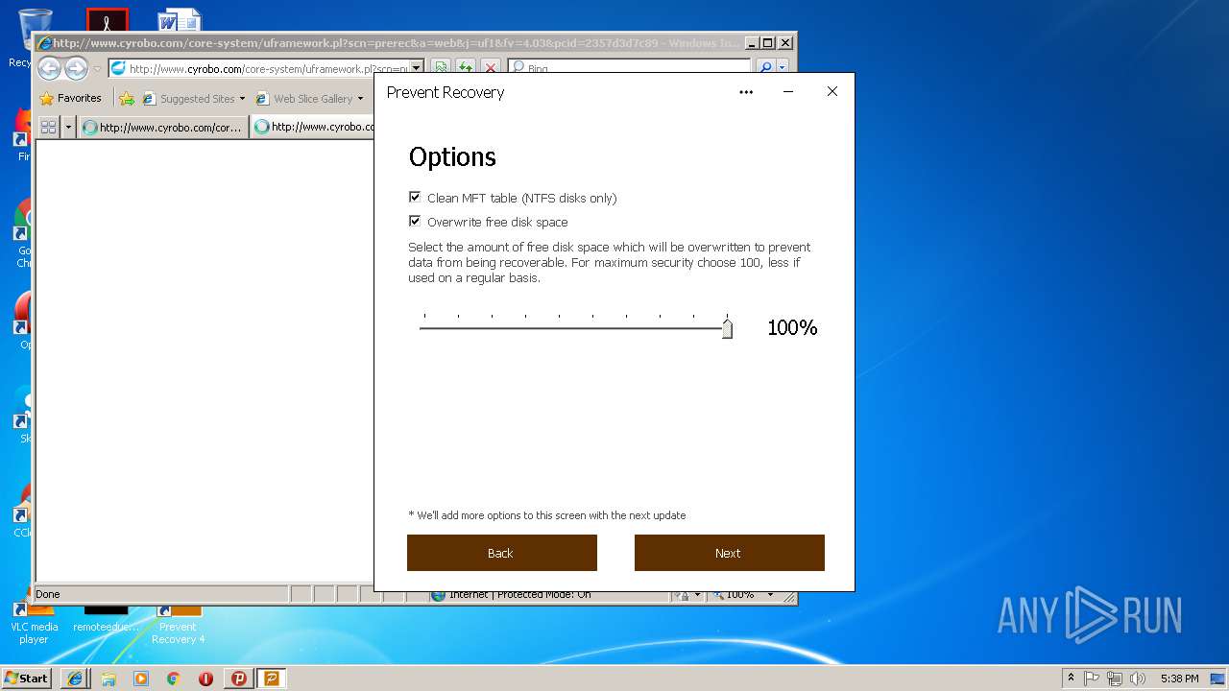Close the Prevent Recovery window

(x=832, y=92)
